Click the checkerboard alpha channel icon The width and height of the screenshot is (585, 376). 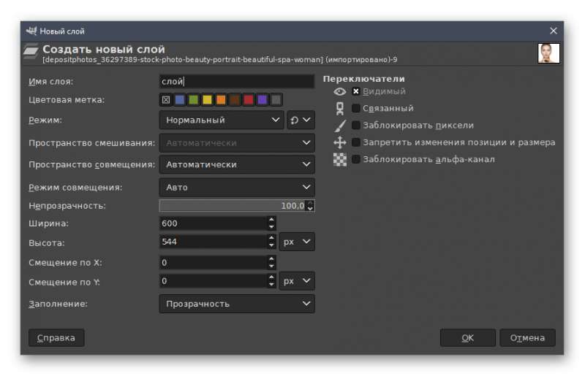339,159
